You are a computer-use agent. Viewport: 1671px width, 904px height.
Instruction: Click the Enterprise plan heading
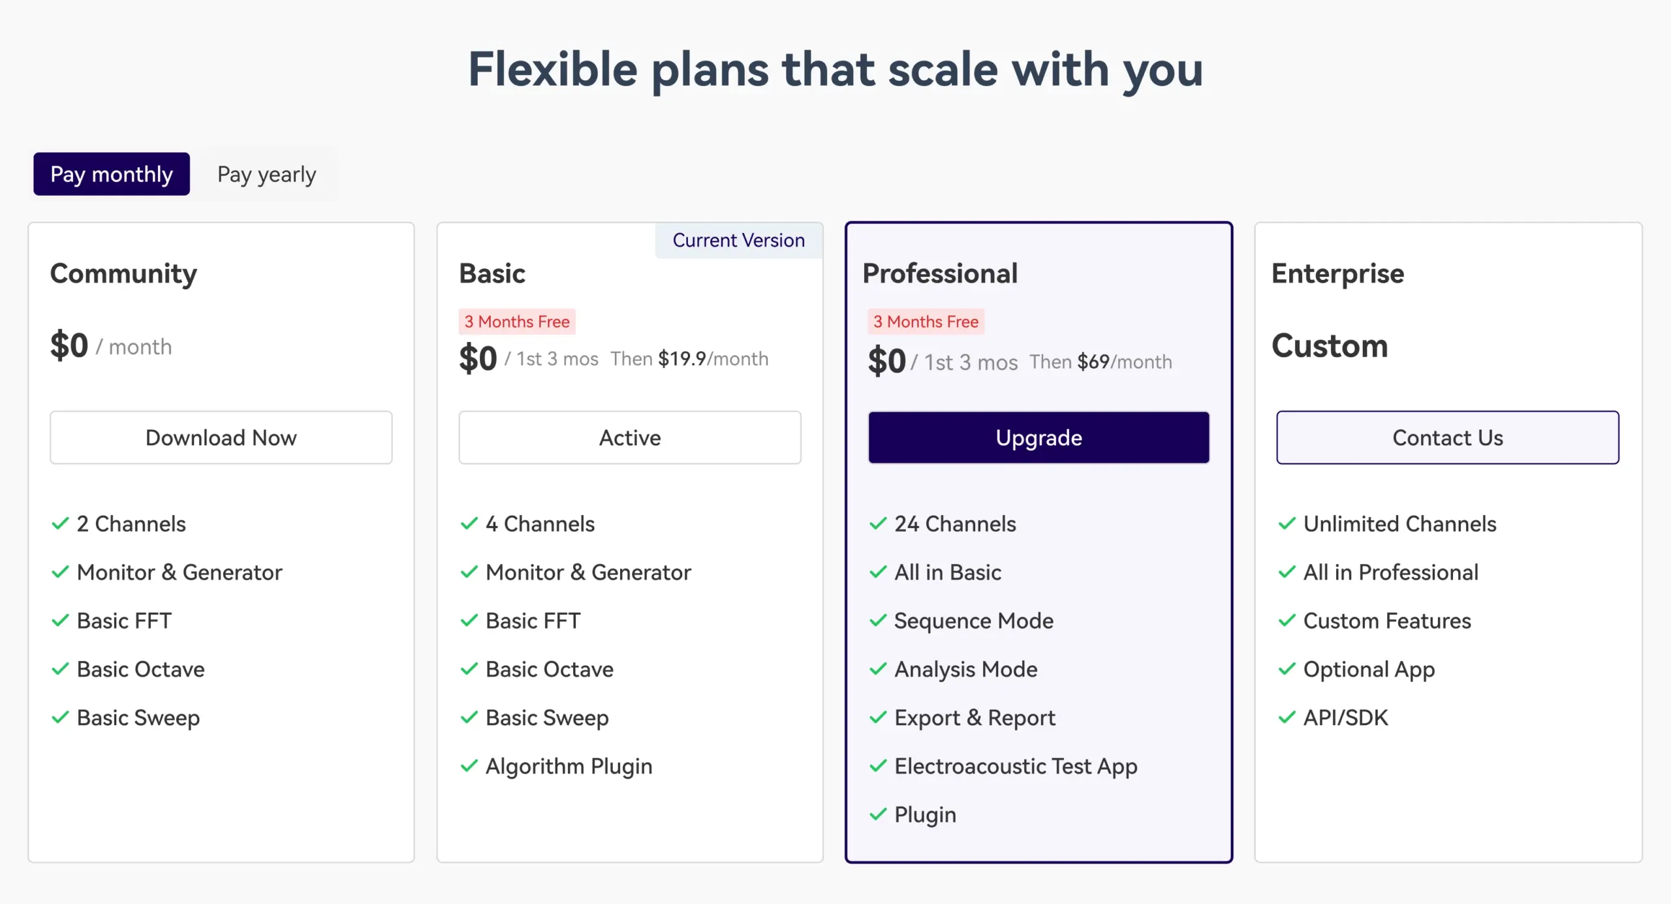click(1337, 273)
